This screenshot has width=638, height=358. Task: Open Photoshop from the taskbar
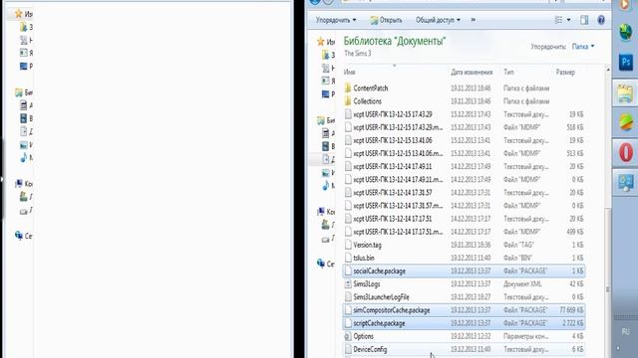pyautogui.click(x=626, y=62)
